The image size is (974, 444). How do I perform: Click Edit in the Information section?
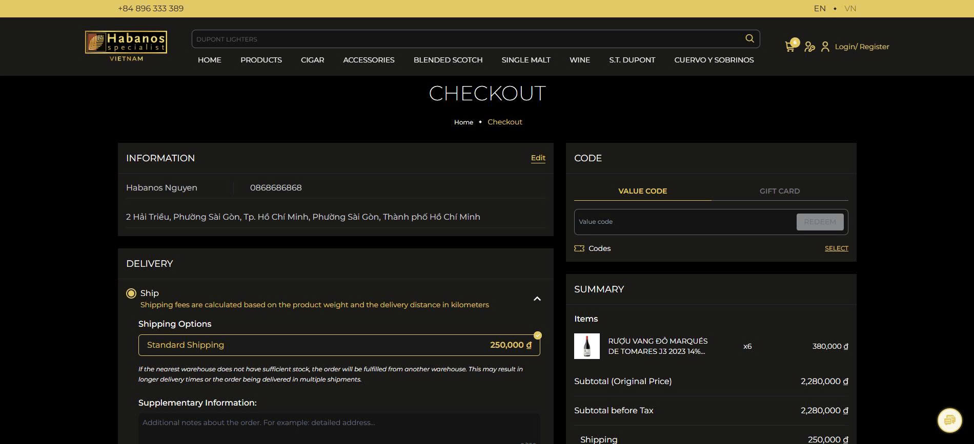538,158
